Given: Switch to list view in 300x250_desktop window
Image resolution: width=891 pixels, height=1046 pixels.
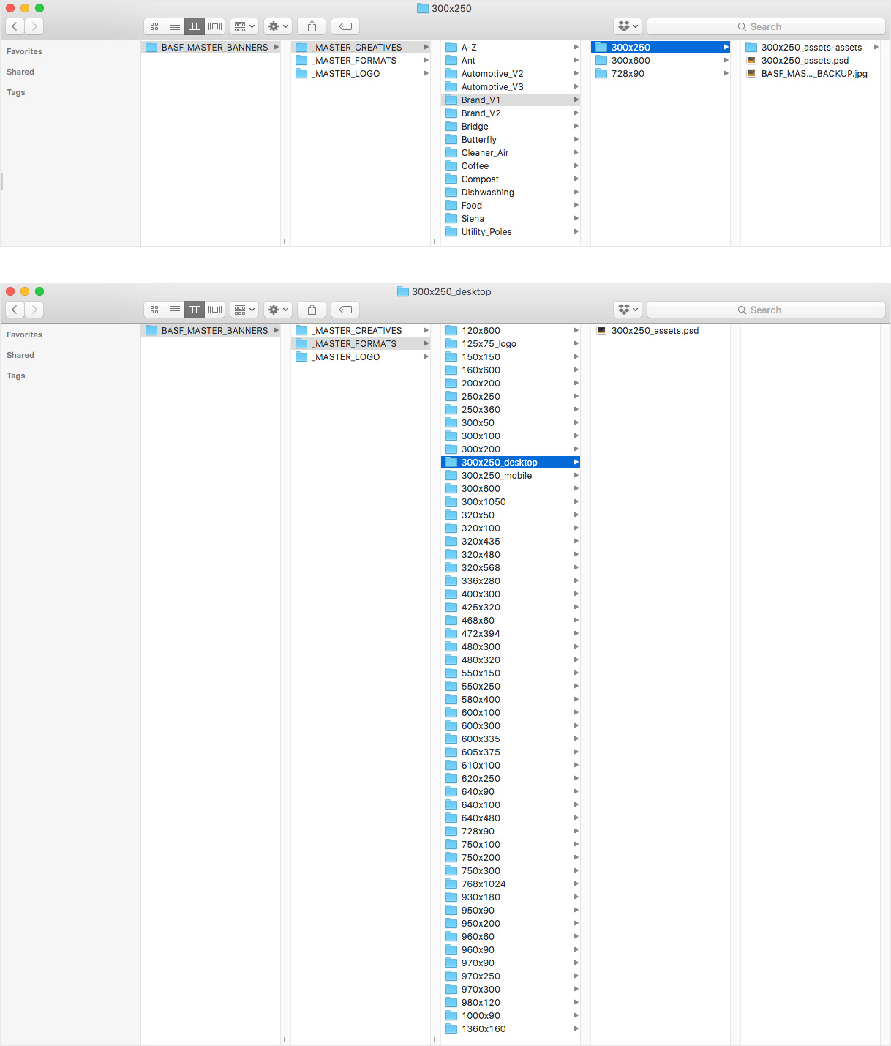Looking at the screenshot, I should [175, 310].
